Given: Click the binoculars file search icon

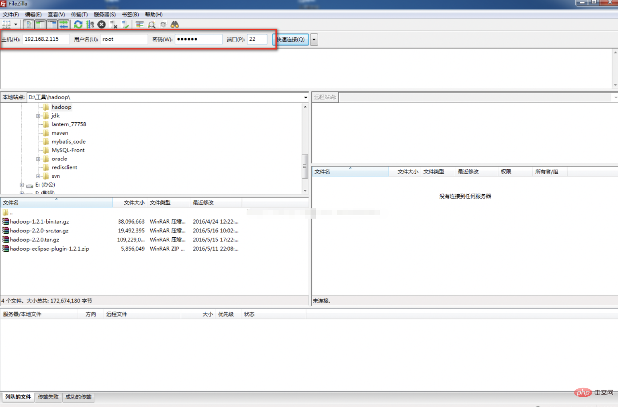Looking at the screenshot, I should coord(175,24).
